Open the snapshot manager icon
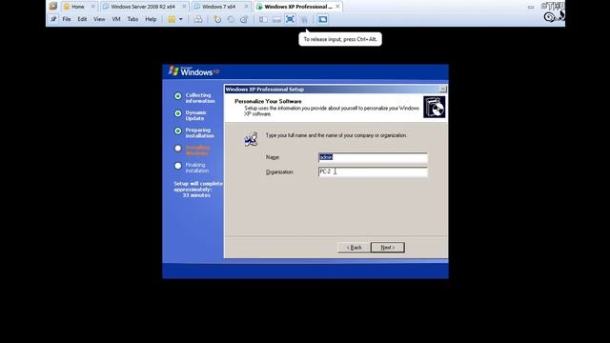This screenshot has width=610, height=343. coord(244,19)
